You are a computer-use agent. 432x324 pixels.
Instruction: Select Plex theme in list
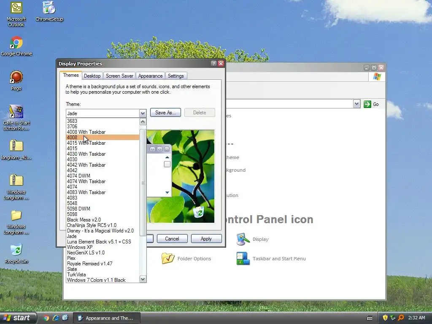[103, 258]
